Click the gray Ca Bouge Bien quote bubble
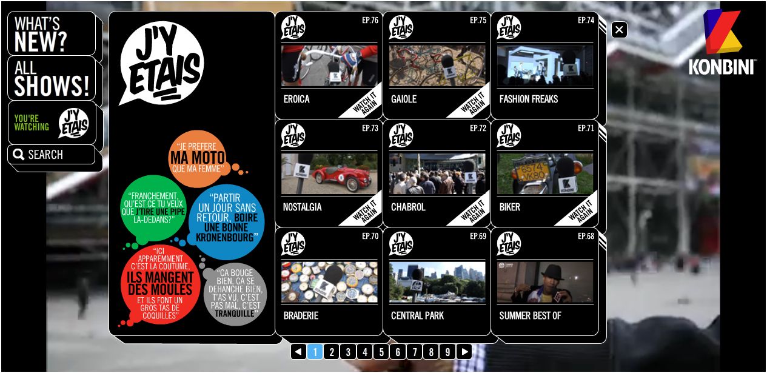767x373 pixels. 235,294
